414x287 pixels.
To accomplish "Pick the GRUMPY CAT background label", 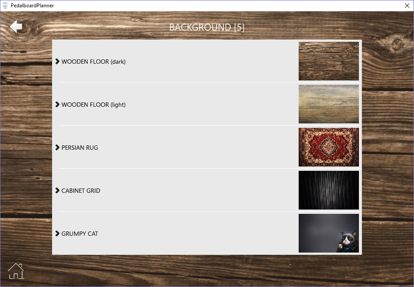I will [x=80, y=234].
